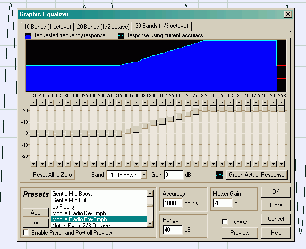Image resolution: width=306 pixels, height=249 pixels.
Task: Add a new preset with Add
Action: [35, 213]
